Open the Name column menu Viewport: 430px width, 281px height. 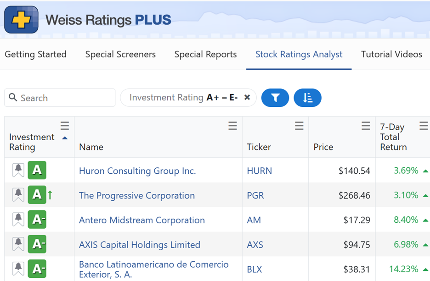pyautogui.click(x=232, y=126)
